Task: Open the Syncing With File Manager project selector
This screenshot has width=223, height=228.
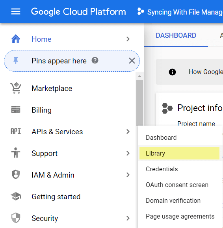Action: point(180,12)
